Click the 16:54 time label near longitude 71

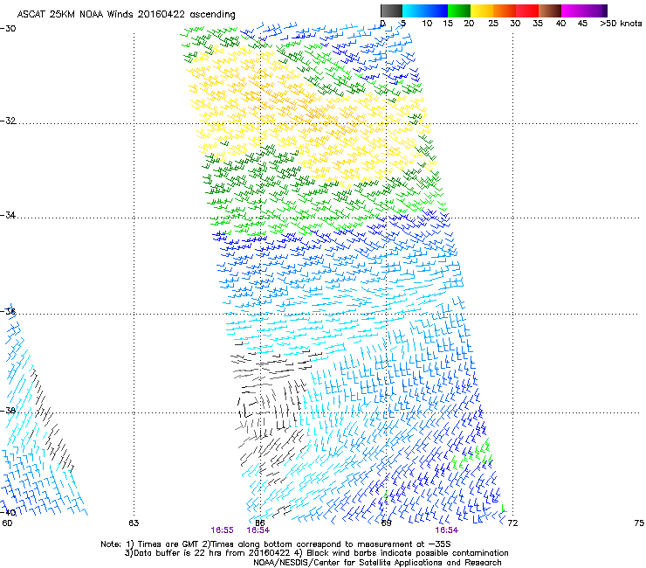click(x=447, y=530)
